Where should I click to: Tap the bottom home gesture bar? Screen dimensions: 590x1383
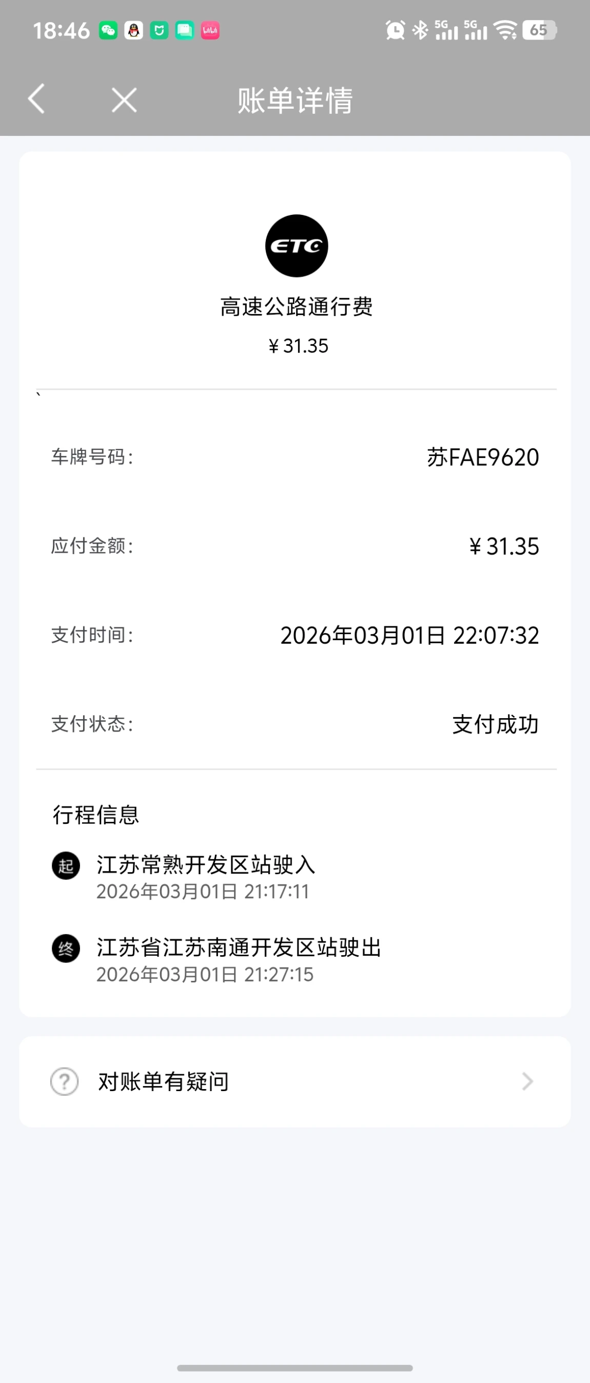[294, 1368]
